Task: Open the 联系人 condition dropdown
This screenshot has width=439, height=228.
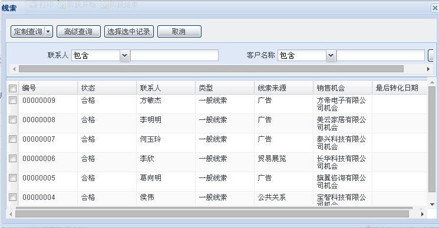Action: click(x=124, y=55)
